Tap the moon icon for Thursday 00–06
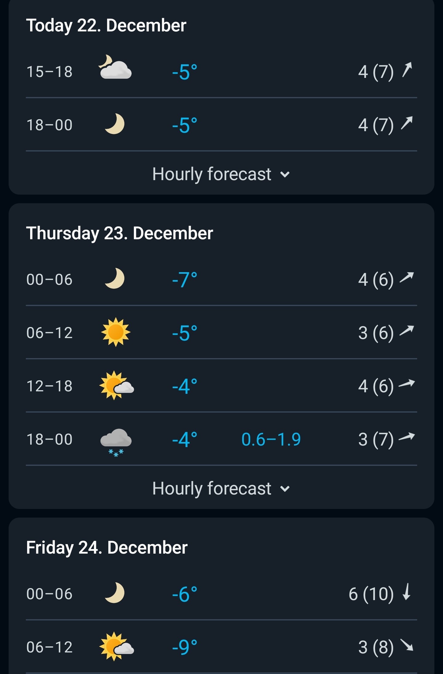The image size is (443, 674). click(115, 278)
